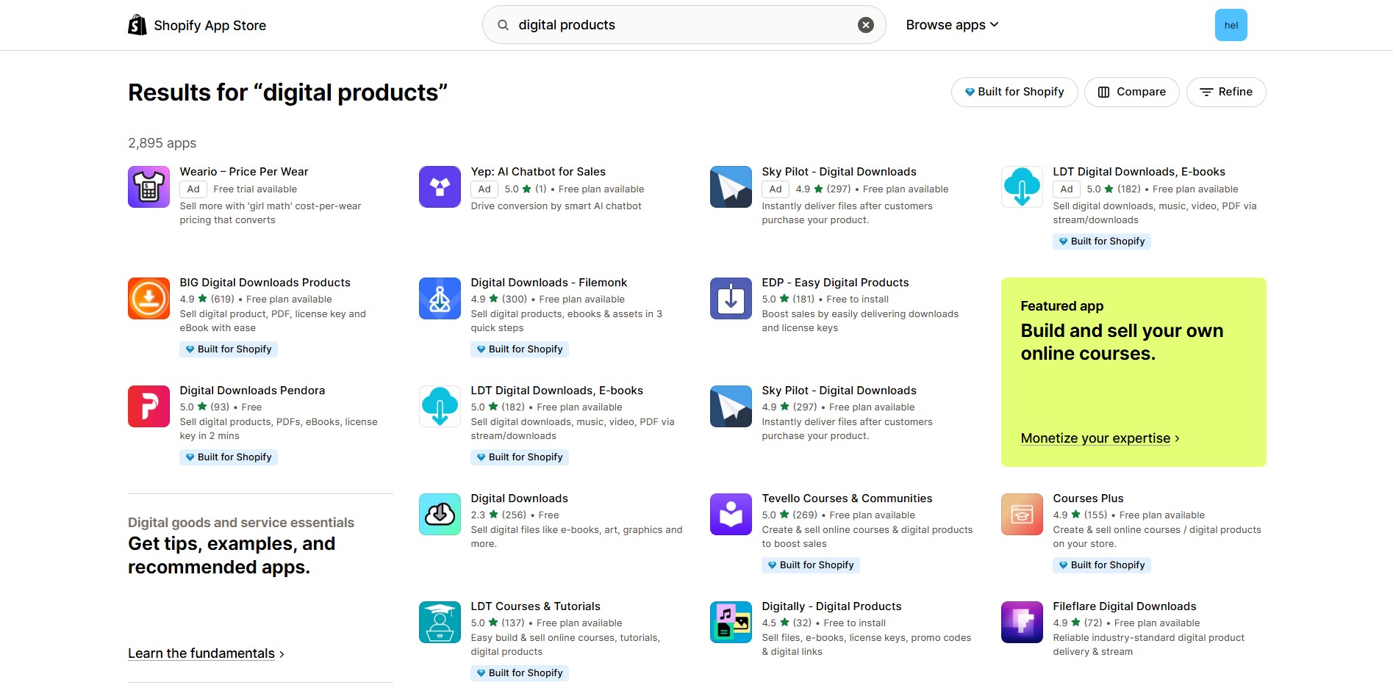Select the Courses Plus app icon
This screenshot has height=696, width=1393.
click(1021, 514)
